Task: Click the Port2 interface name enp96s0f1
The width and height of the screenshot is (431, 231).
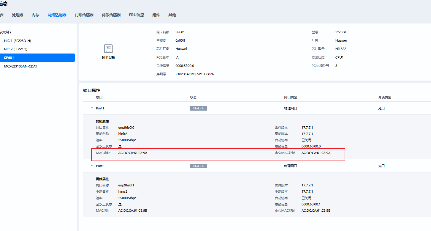Action: 126,185
